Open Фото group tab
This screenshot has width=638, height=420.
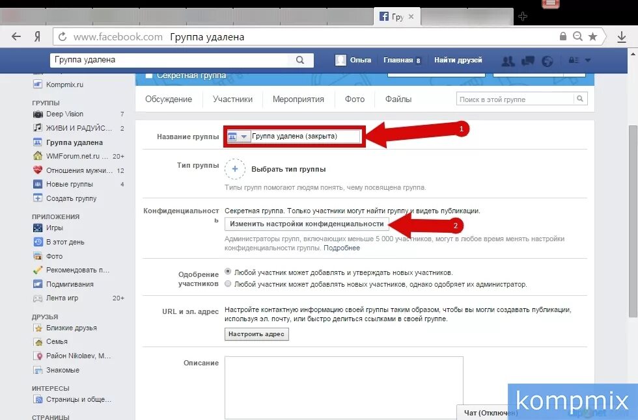pyautogui.click(x=355, y=99)
